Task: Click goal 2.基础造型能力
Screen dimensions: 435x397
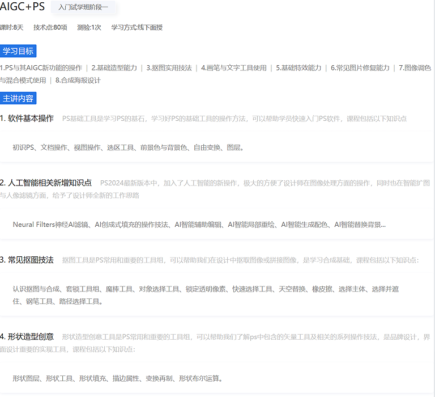Action: pos(114,68)
